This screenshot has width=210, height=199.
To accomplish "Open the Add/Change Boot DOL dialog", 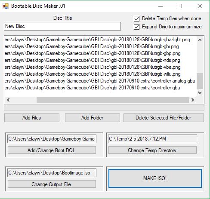I will (x=52, y=150).
